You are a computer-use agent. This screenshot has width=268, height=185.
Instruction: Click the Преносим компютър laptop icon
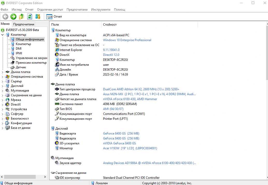tap(12, 63)
